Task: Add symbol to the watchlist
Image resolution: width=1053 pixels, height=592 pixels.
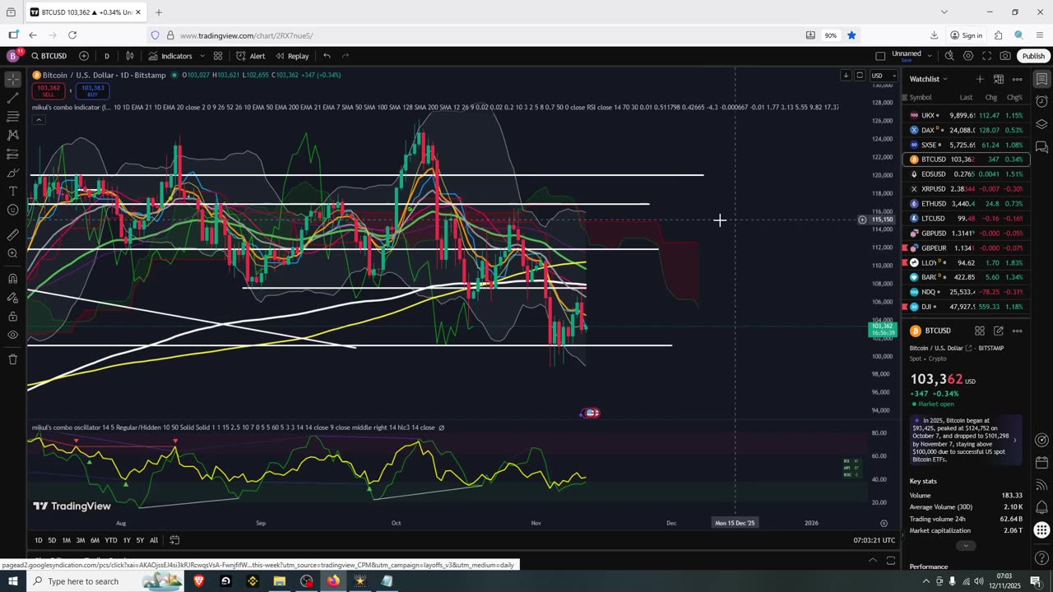Action: (x=979, y=79)
